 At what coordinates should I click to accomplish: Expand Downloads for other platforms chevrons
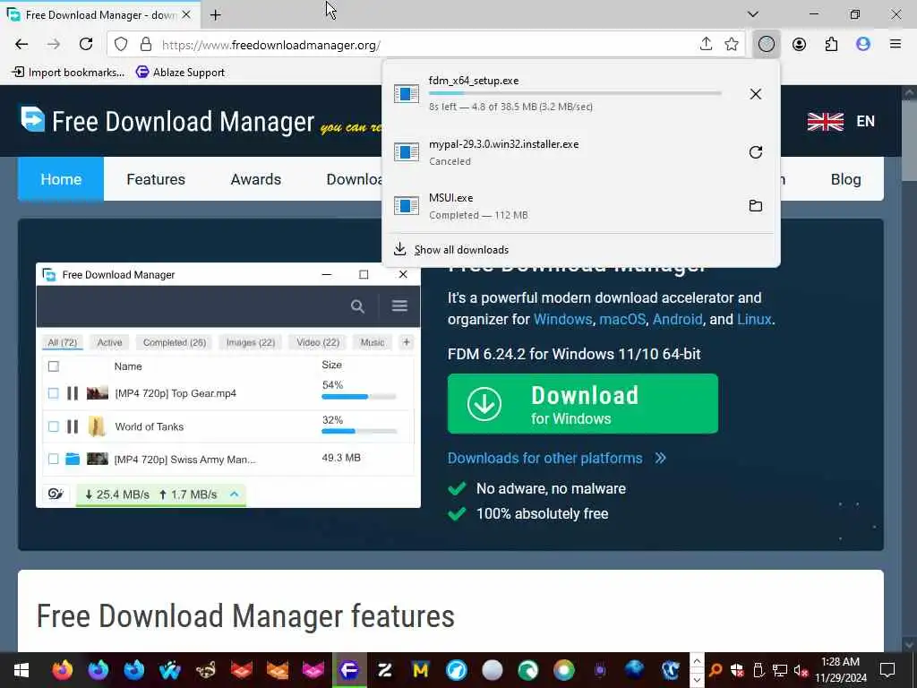660,458
